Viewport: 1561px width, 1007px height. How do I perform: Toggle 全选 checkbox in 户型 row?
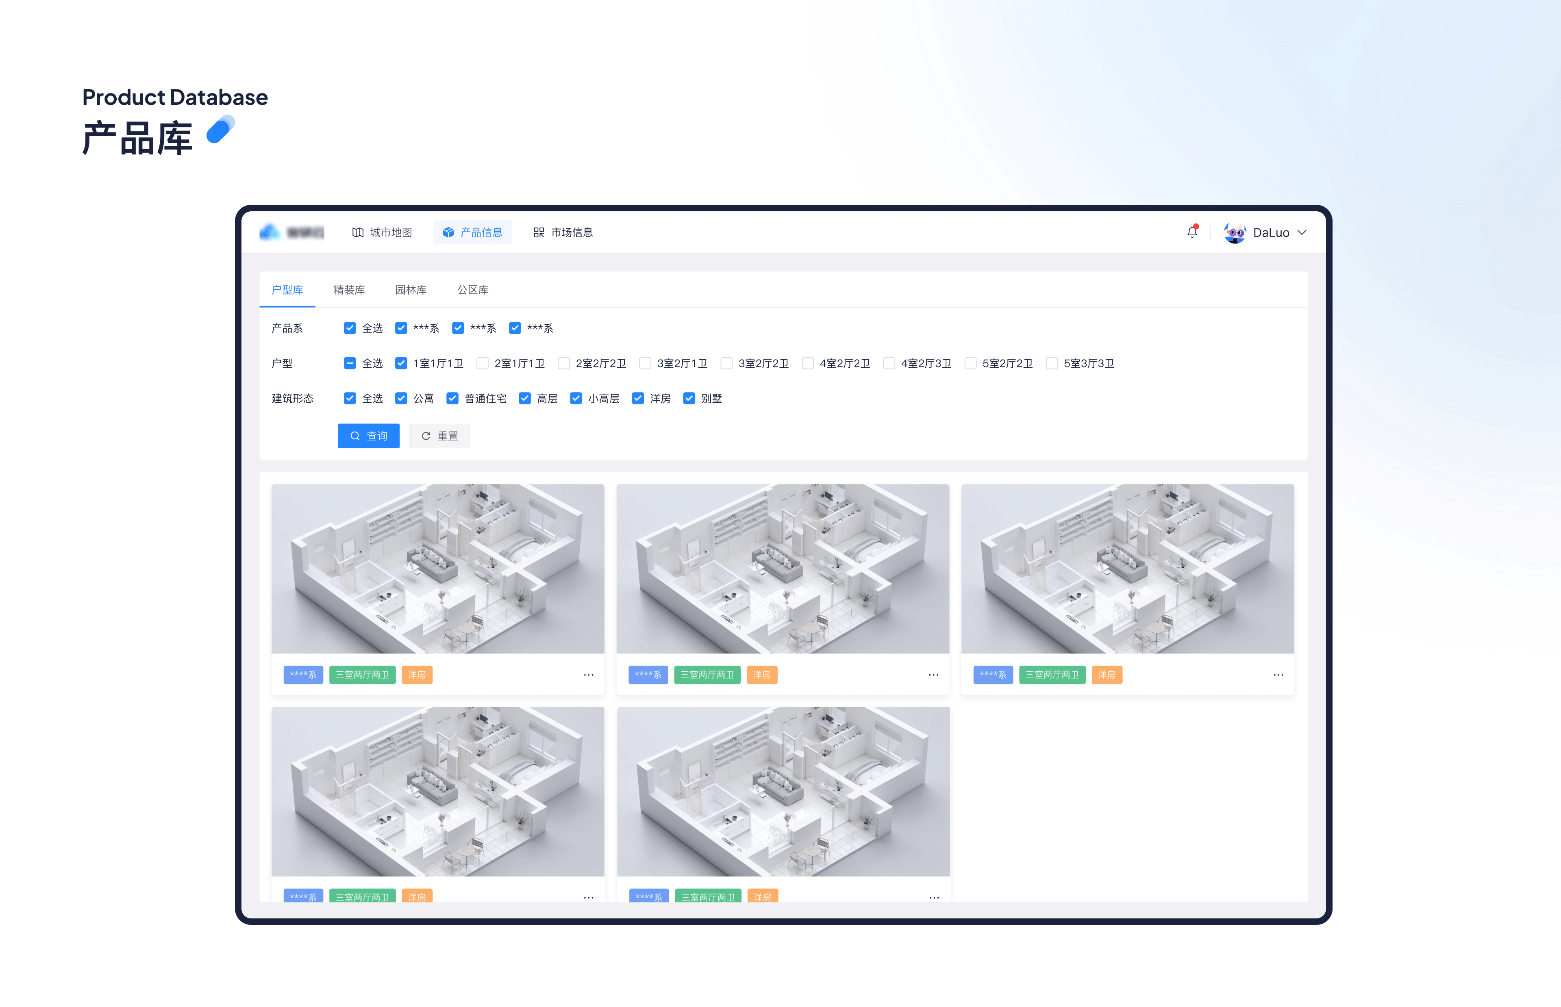click(x=350, y=364)
